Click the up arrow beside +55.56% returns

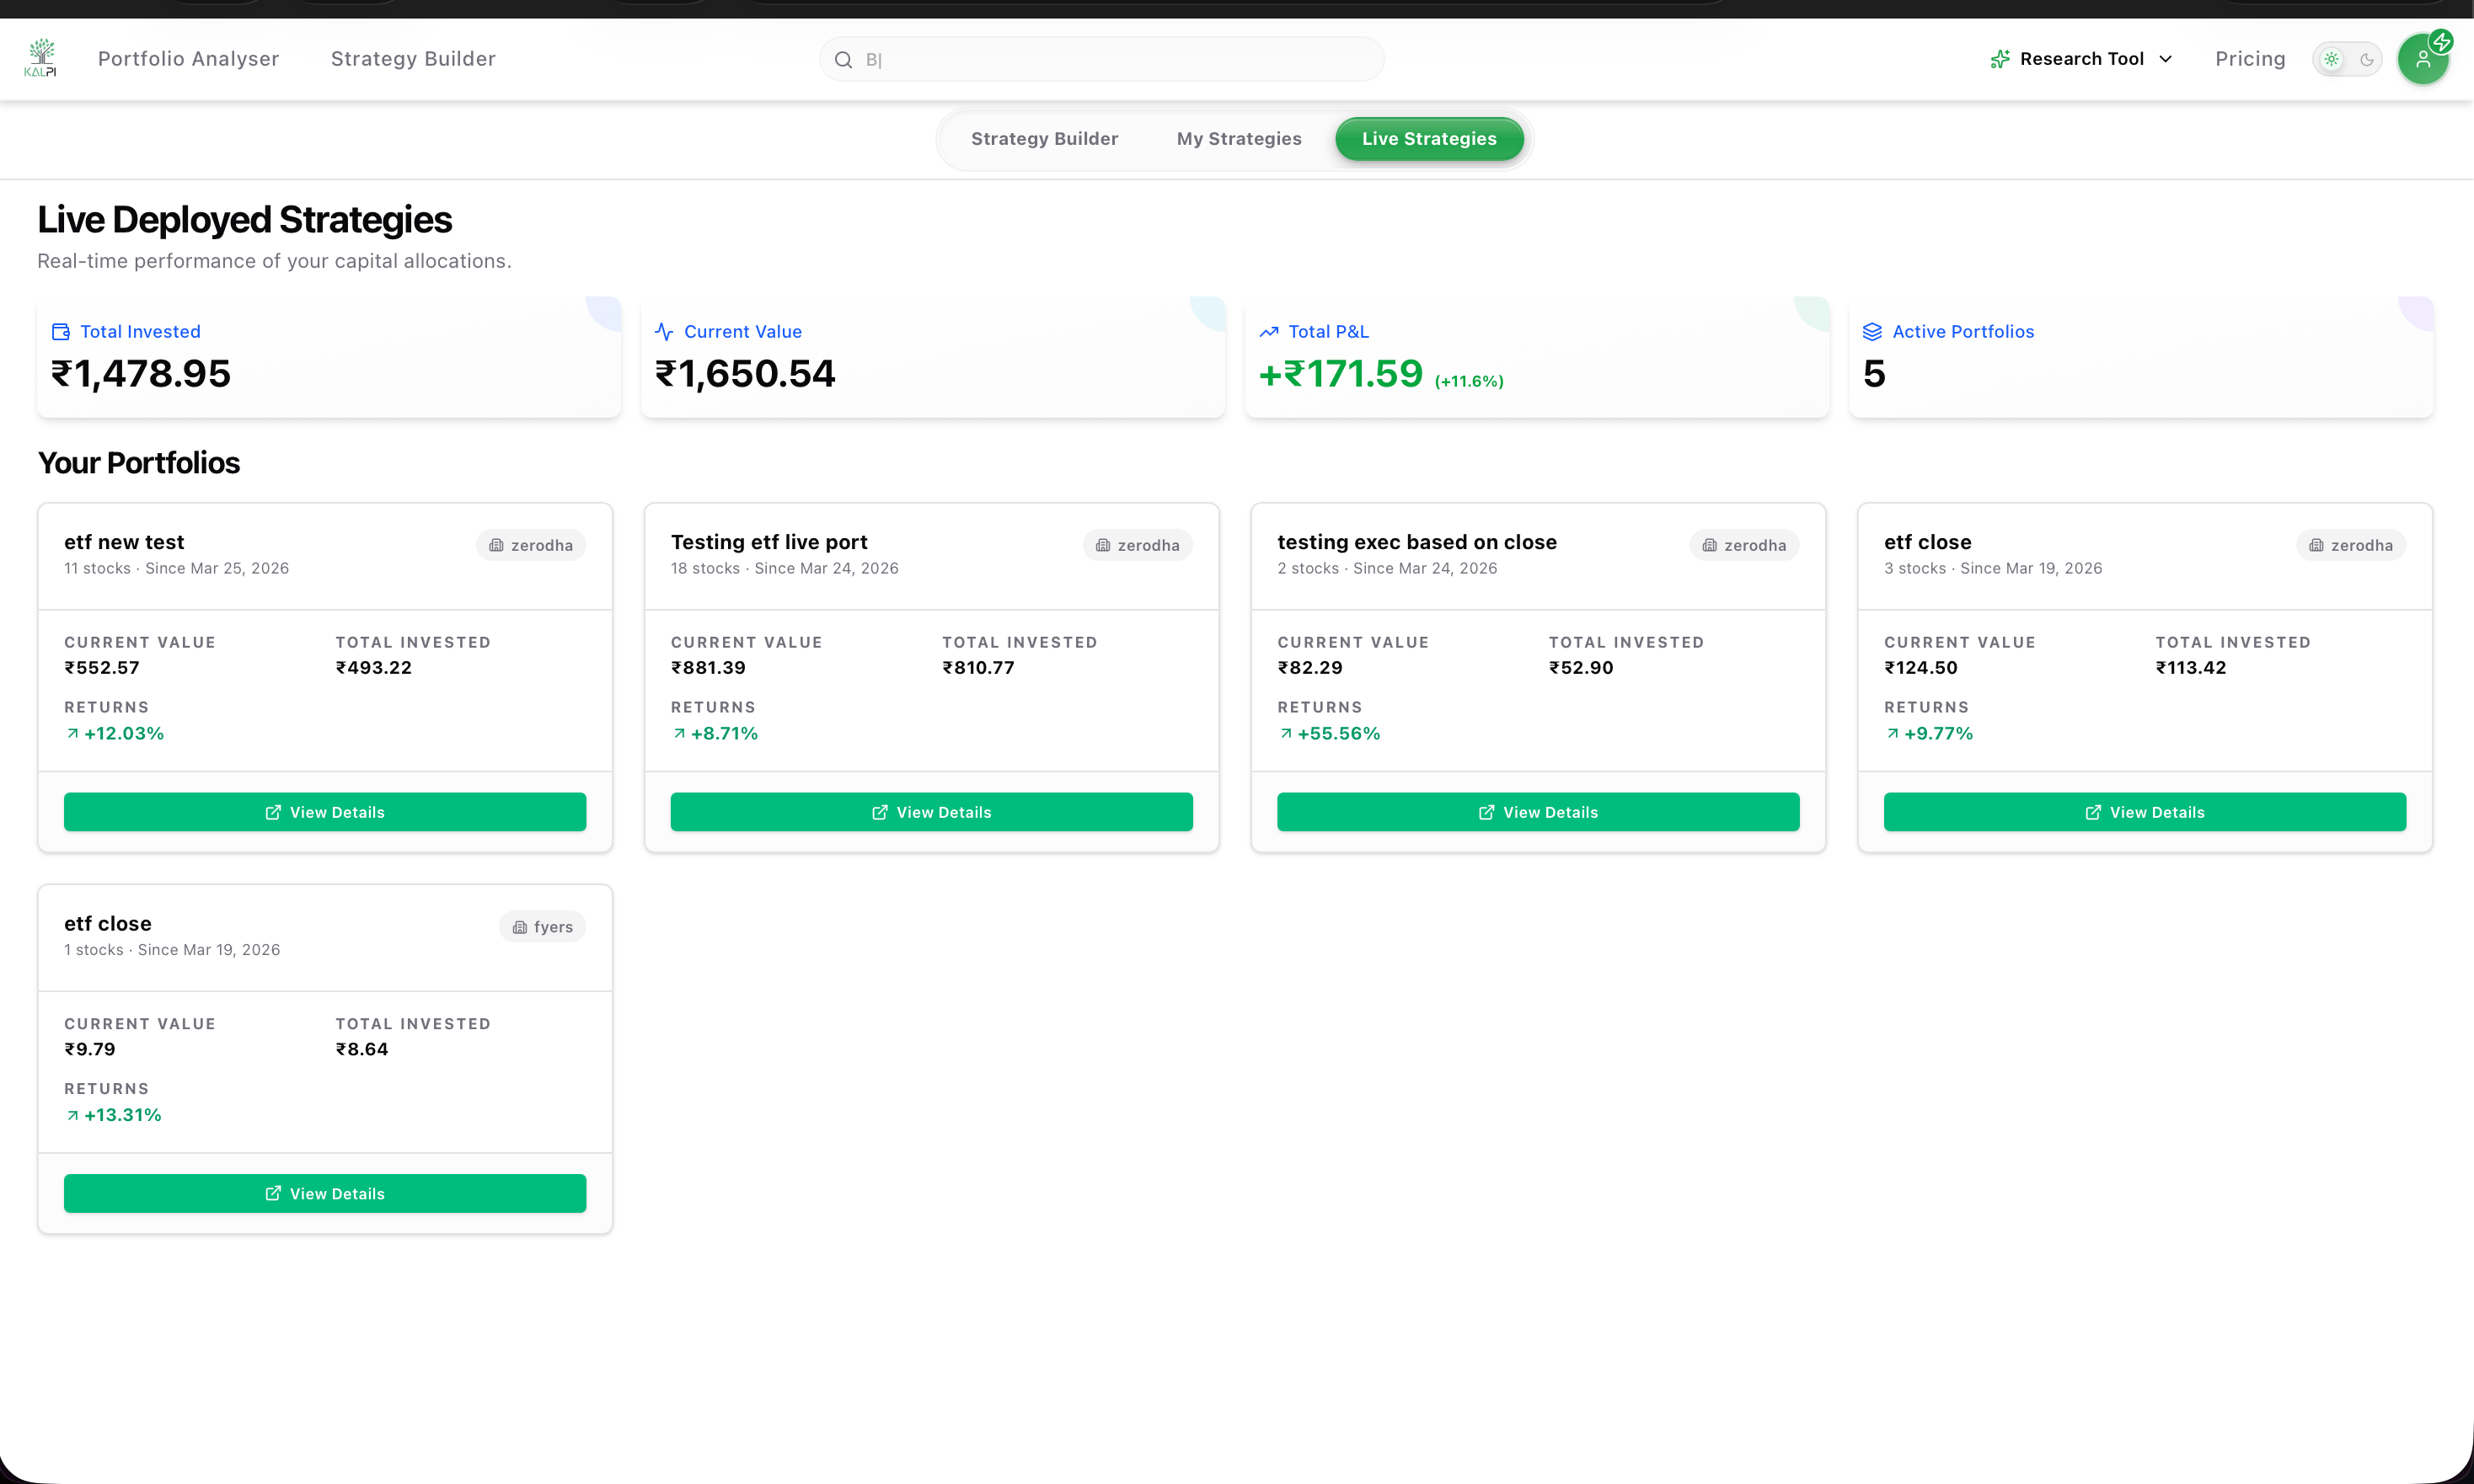pos(1286,733)
